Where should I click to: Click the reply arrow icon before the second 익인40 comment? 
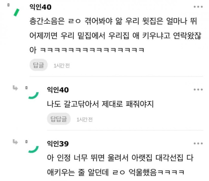click(15, 88)
